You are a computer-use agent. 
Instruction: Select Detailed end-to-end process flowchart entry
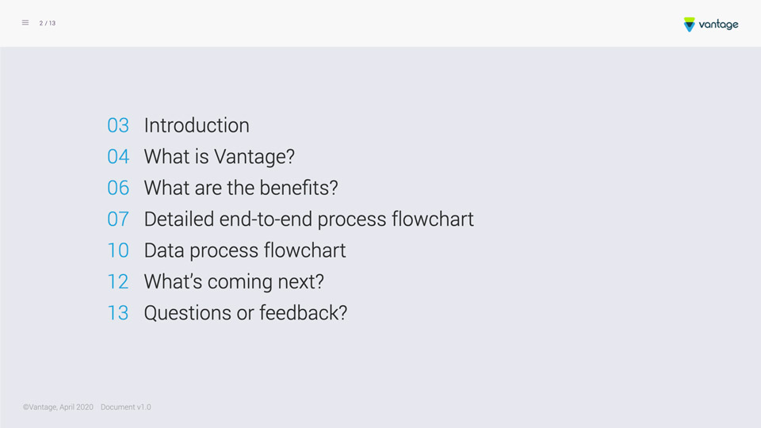point(308,220)
